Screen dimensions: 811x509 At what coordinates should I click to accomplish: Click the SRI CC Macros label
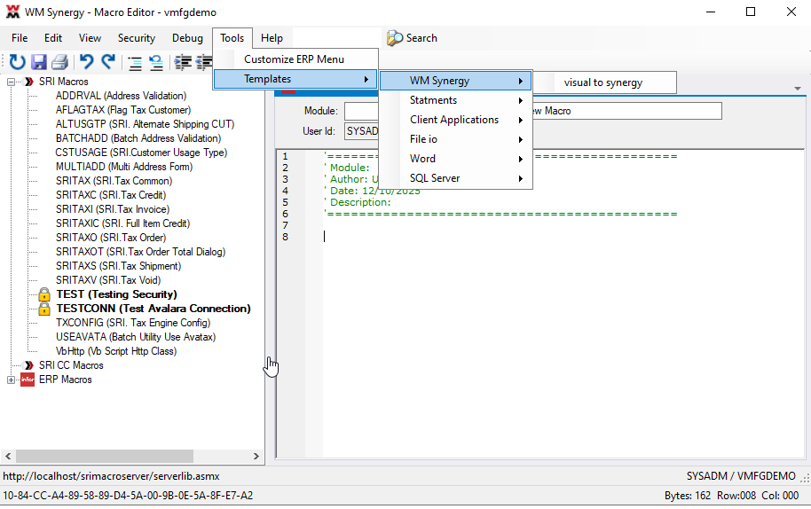(x=71, y=365)
